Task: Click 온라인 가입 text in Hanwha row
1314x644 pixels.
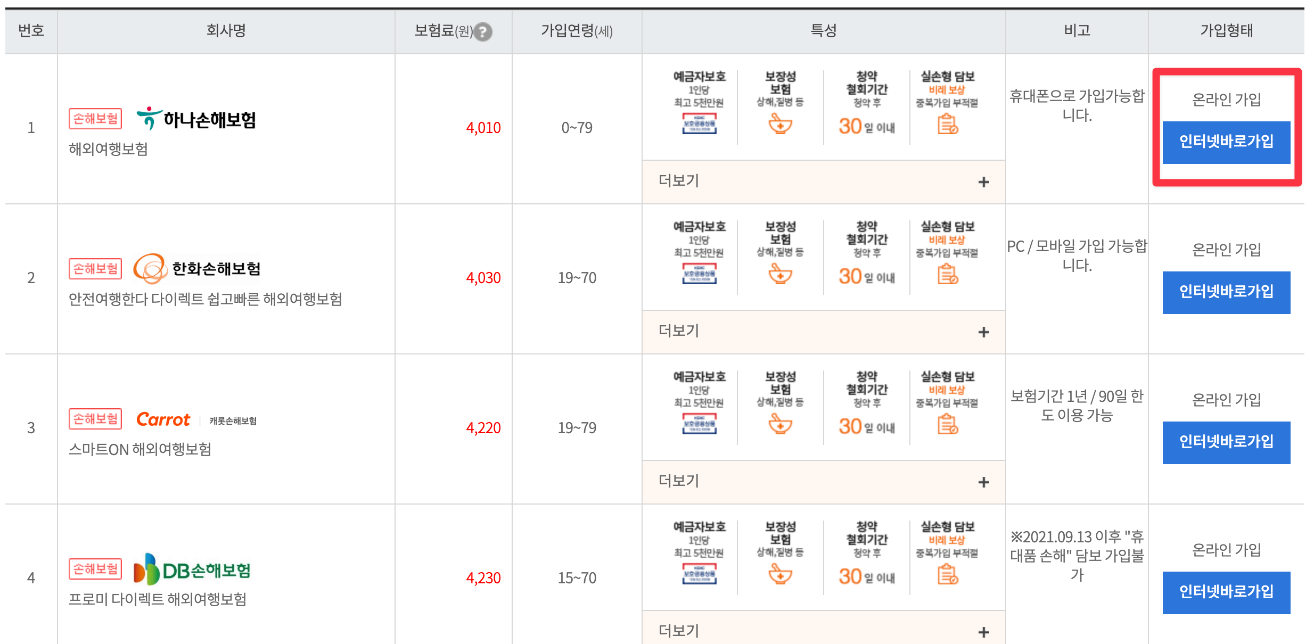Action: [1226, 250]
